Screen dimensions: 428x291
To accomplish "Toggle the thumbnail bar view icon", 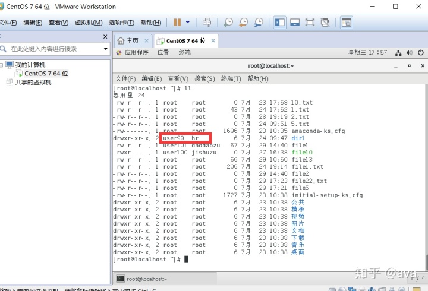I will (295, 23).
